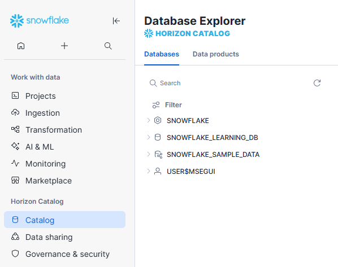Click the Filter button label
The height and width of the screenshot is (267, 338).
[x=174, y=105]
